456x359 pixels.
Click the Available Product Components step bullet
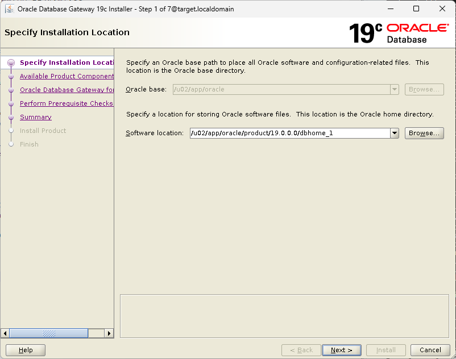[11, 76]
